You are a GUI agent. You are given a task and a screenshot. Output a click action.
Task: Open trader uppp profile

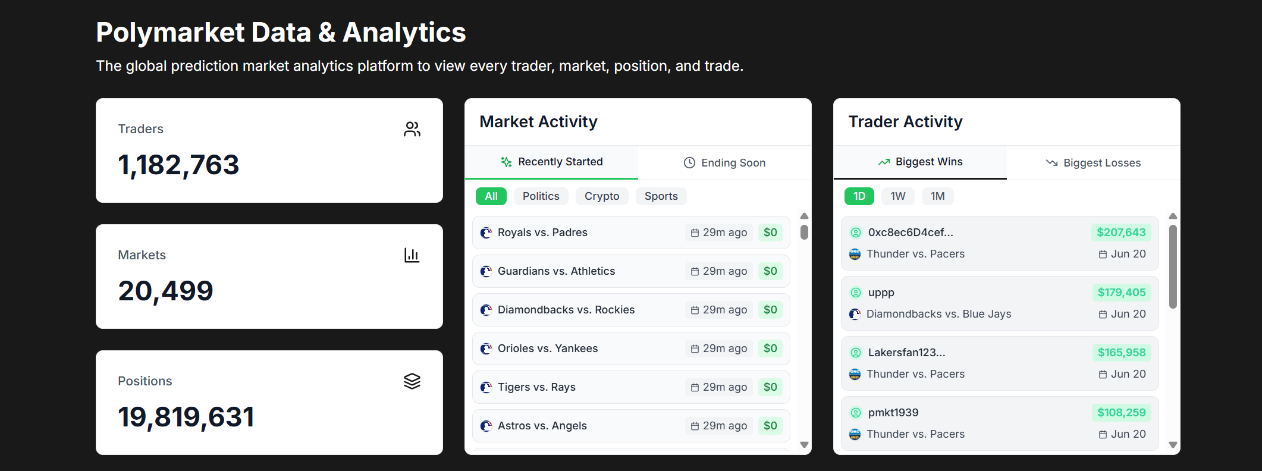point(881,293)
